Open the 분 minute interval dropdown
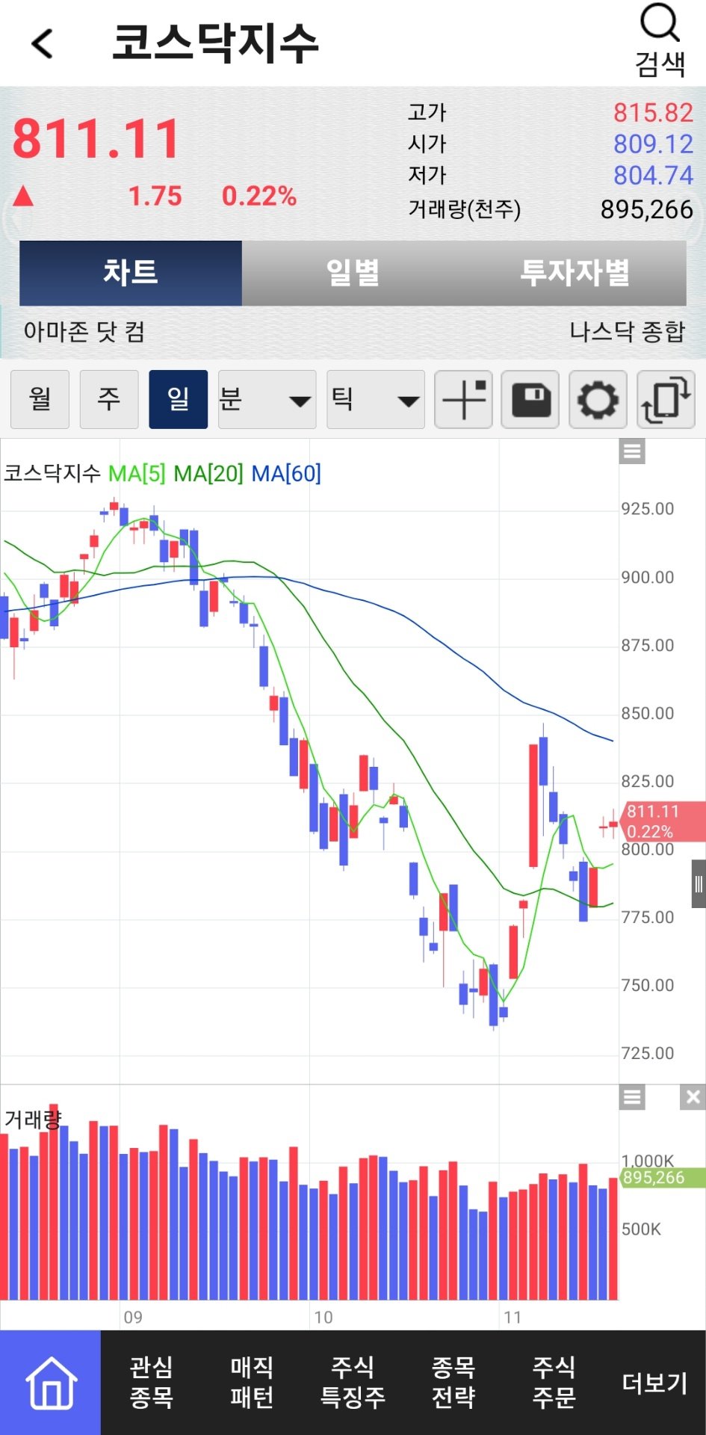The image size is (706, 1435). click(267, 399)
